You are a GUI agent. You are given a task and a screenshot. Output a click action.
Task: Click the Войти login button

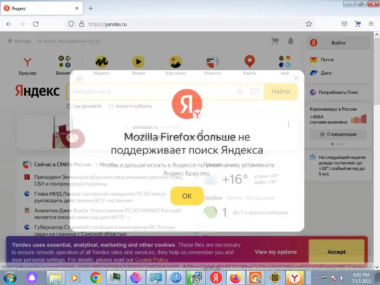(338, 43)
